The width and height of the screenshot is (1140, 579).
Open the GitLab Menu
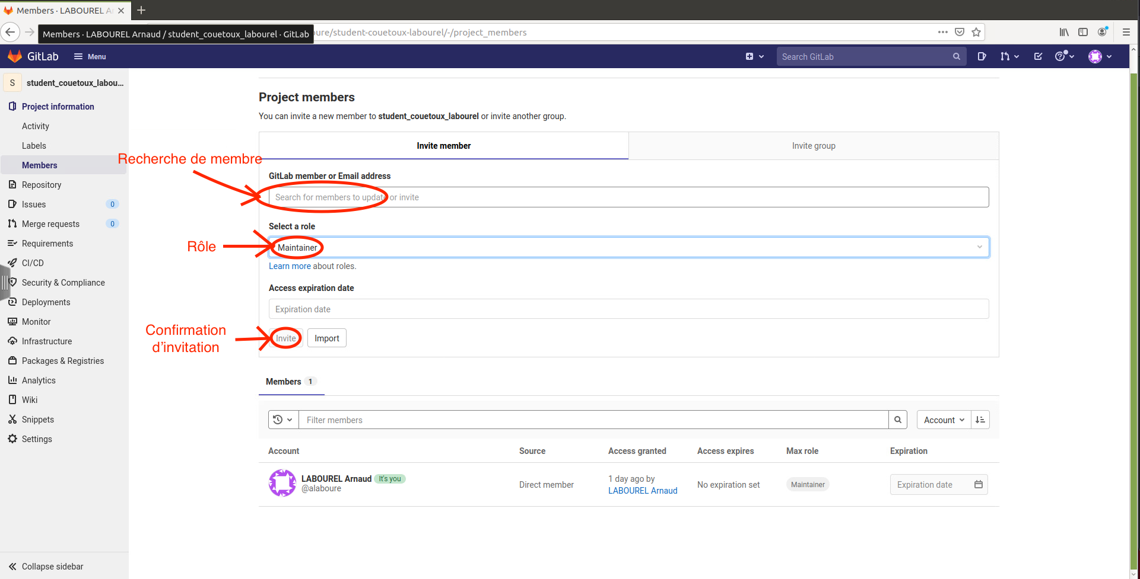tap(90, 56)
